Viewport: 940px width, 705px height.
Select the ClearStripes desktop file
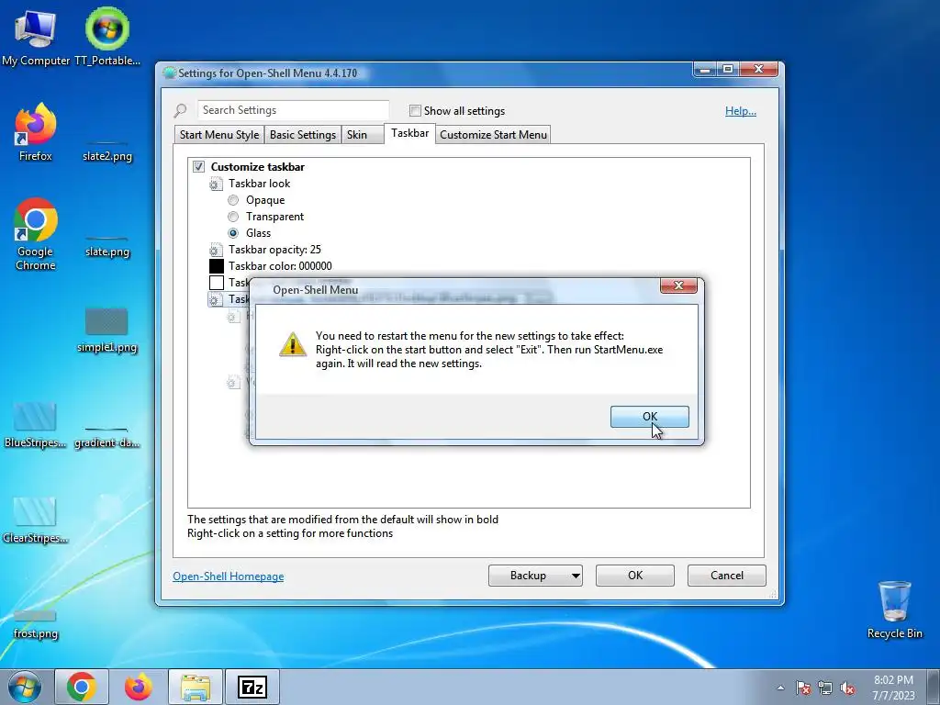[36, 520]
